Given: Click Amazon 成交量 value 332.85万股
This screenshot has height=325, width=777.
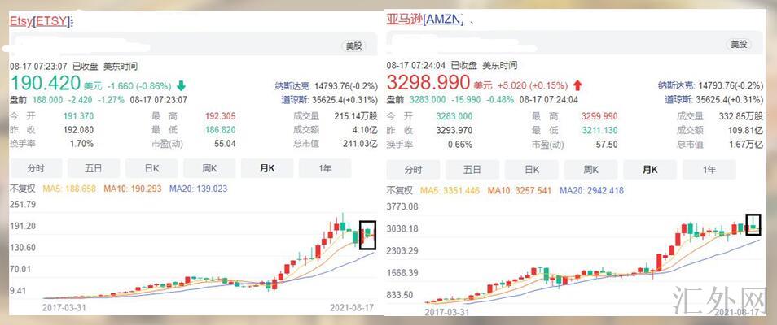Looking at the screenshot, I should 741,117.
